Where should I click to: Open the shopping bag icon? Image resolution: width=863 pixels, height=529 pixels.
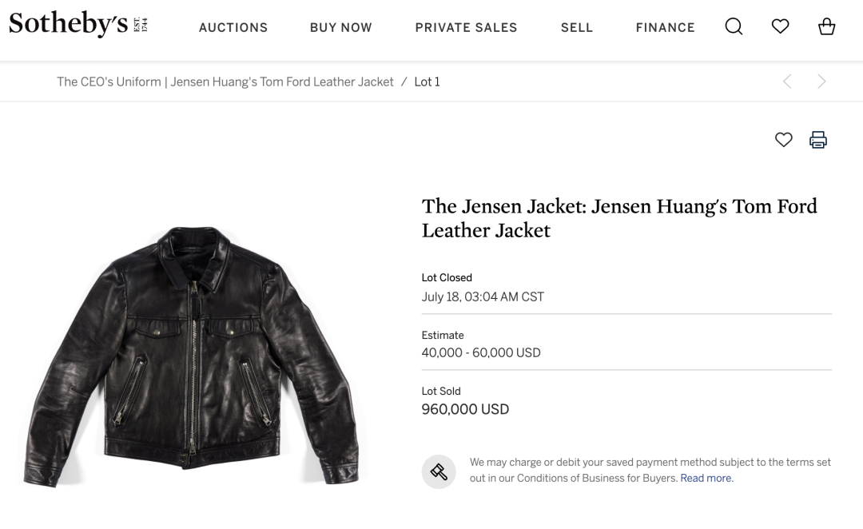tap(827, 26)
